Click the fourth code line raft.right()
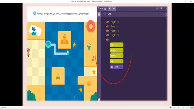Image resolution: width=194 pixels, height=109 pixels. click(x=112, y=35)
